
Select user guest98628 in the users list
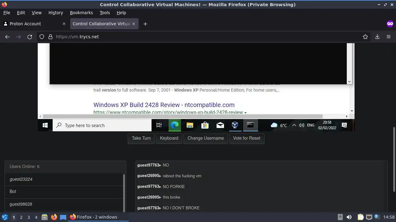coord(64,204)
